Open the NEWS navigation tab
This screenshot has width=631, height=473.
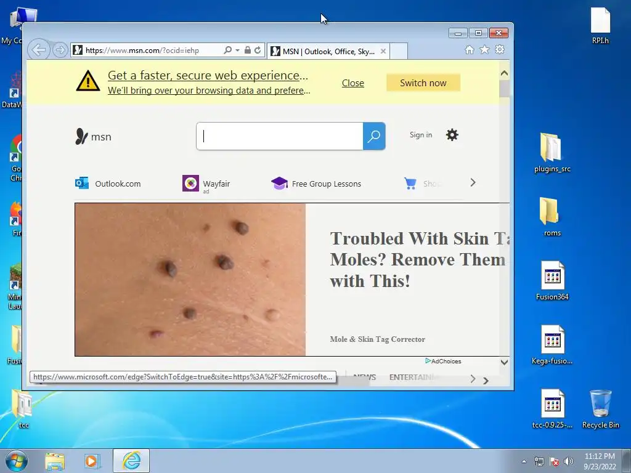[x=365, y=378]
